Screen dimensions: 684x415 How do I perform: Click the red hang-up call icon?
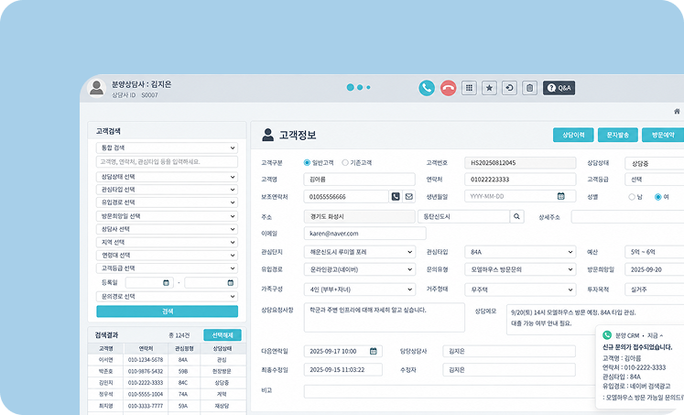[448, 88]
